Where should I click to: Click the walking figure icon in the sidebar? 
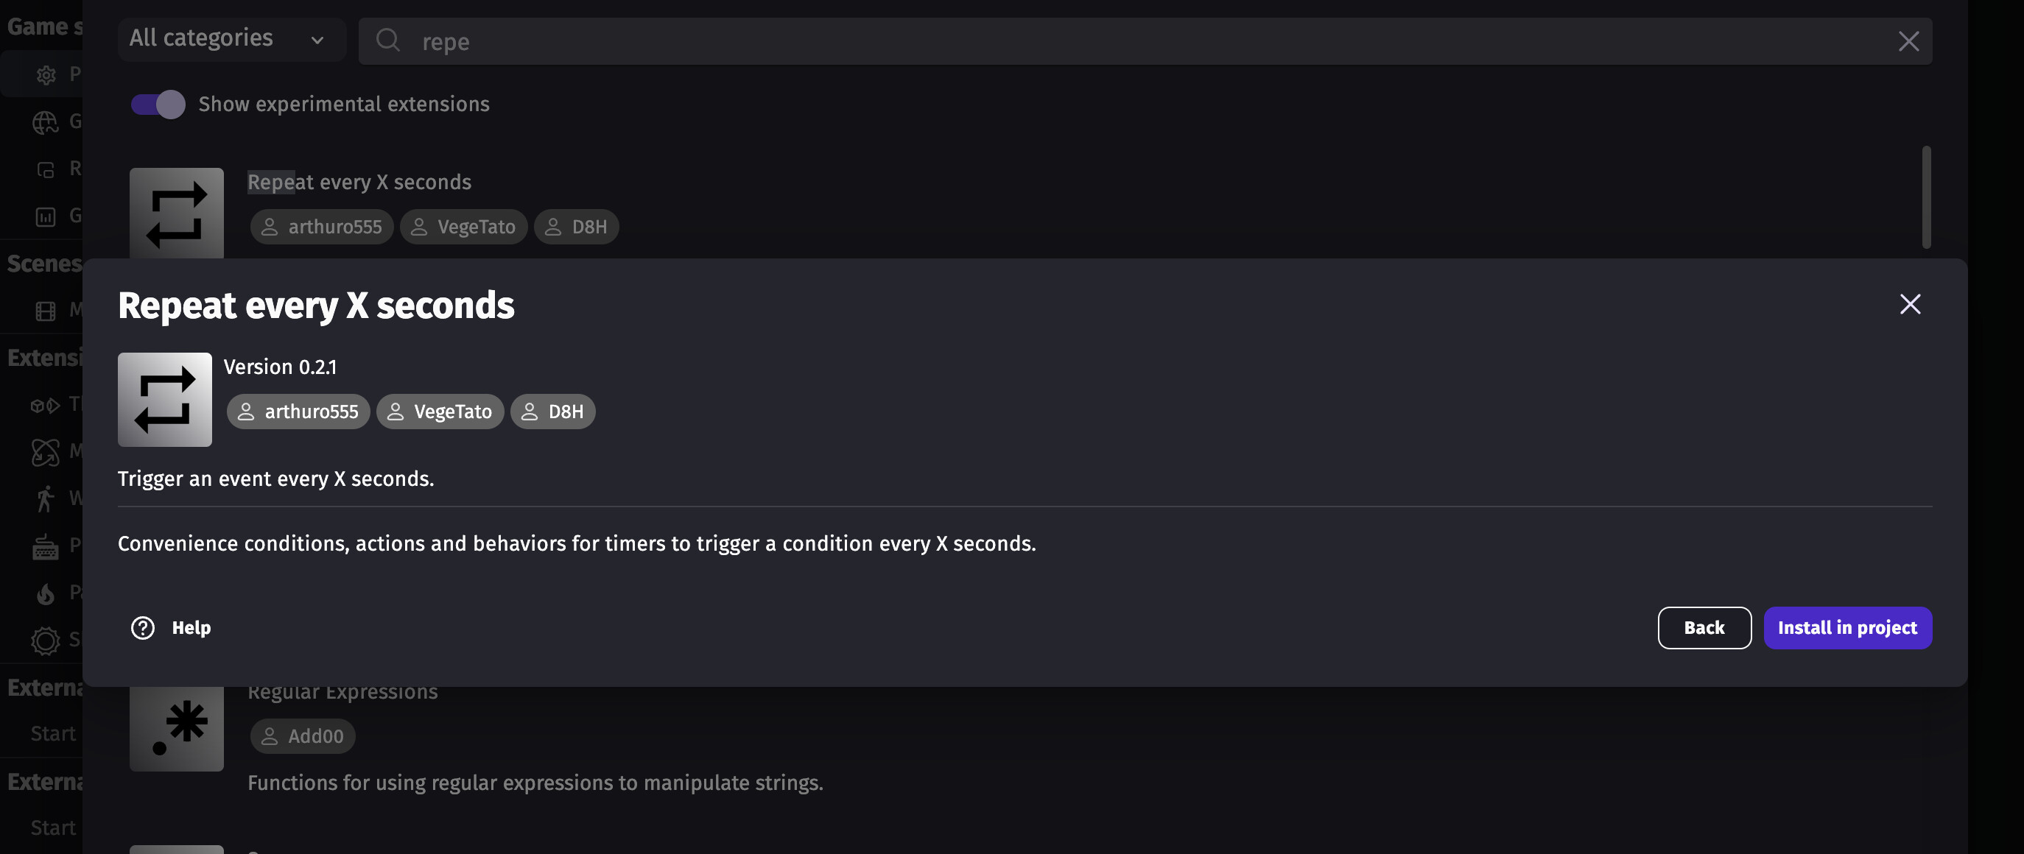[x=46, y=499]
